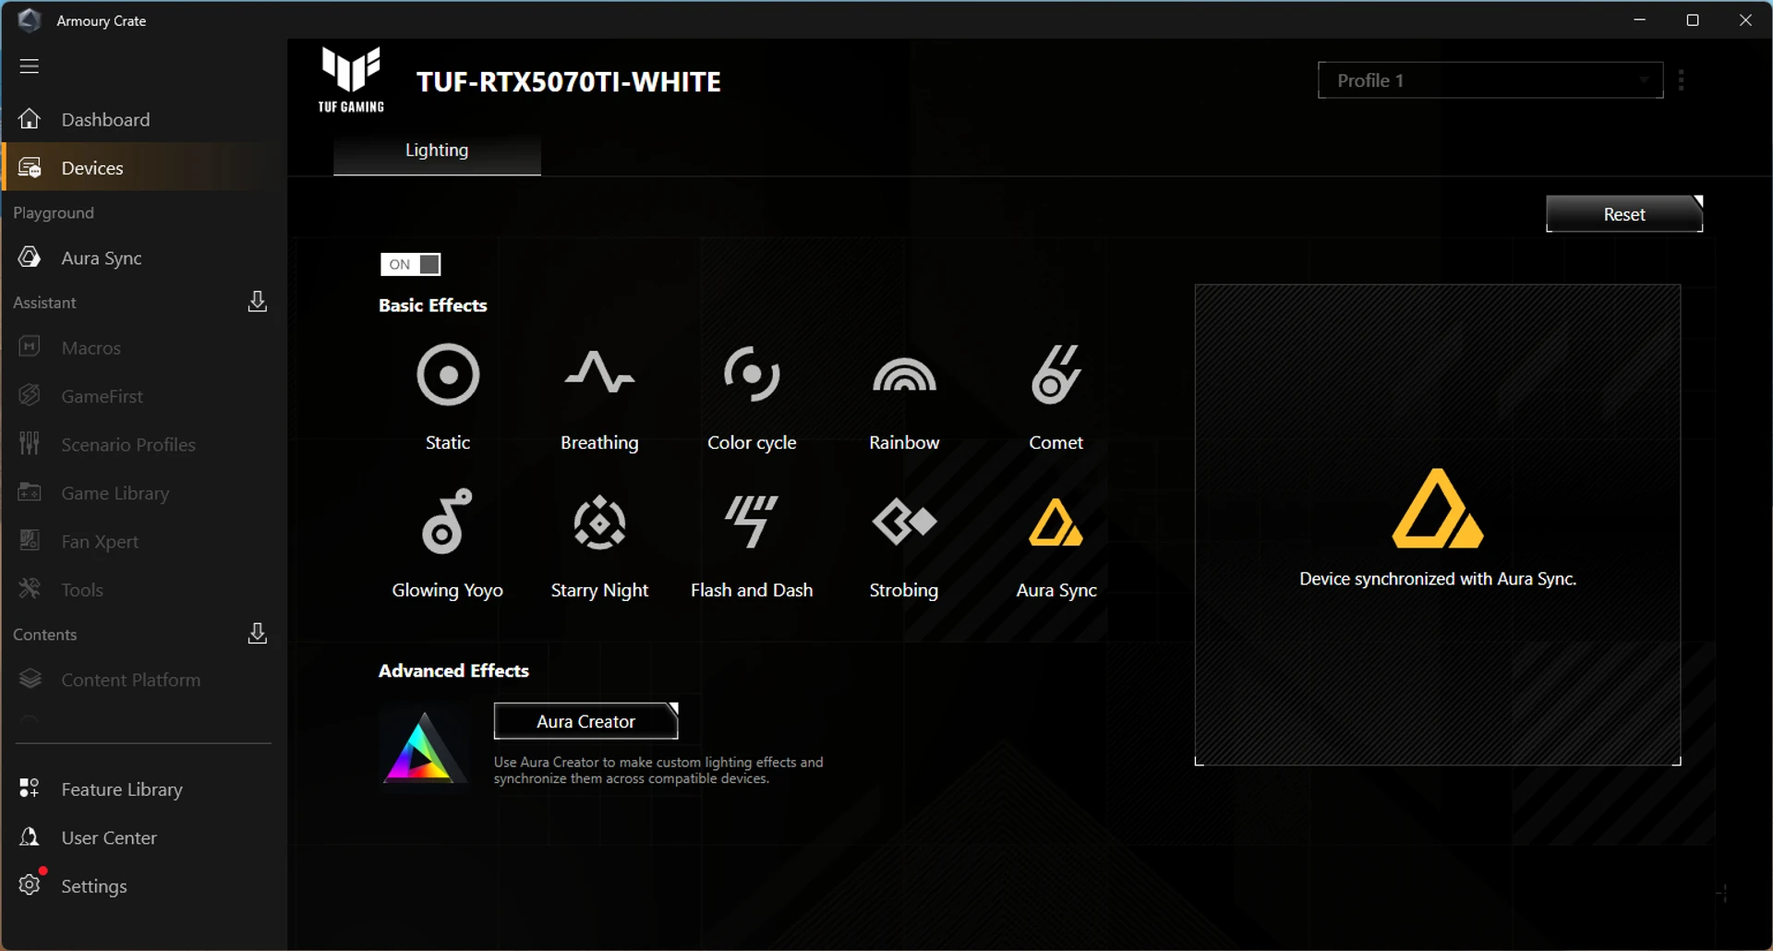Click the Armoury Crate title bar icon

29,20
